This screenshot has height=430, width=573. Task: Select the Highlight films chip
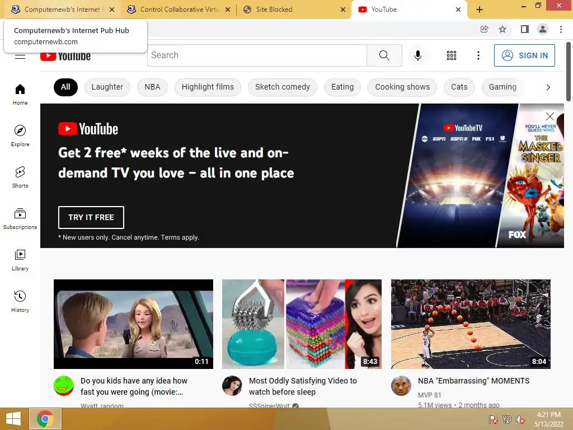pyautogui.click(x=208, y=87)
